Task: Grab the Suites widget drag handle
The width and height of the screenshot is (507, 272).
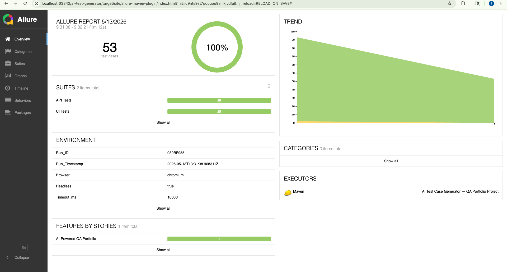Action: point(269,86)
